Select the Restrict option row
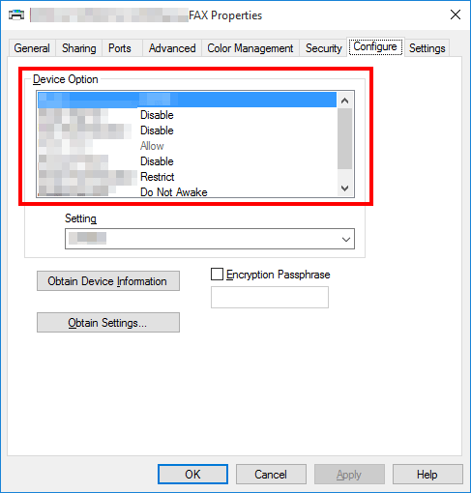The width and height of the screenshot is (471, 493). [x=187, y=177]
